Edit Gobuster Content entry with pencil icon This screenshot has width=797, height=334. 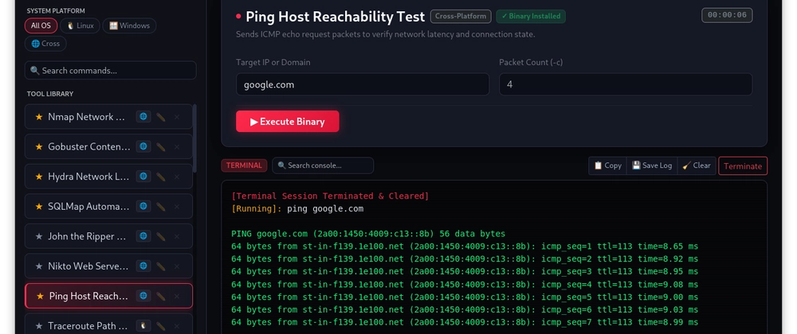pos(161,147)
